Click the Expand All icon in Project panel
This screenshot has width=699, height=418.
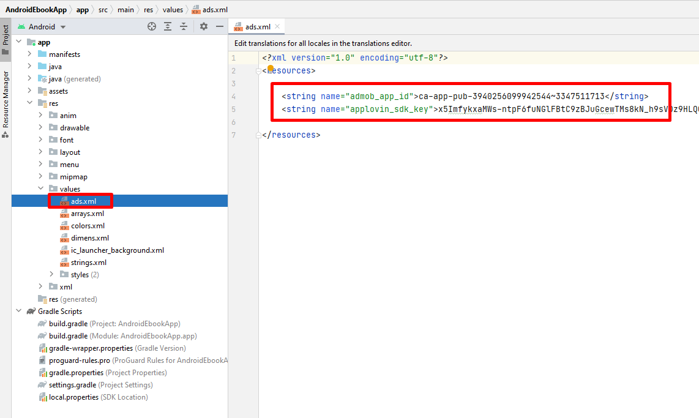(168, 26)
